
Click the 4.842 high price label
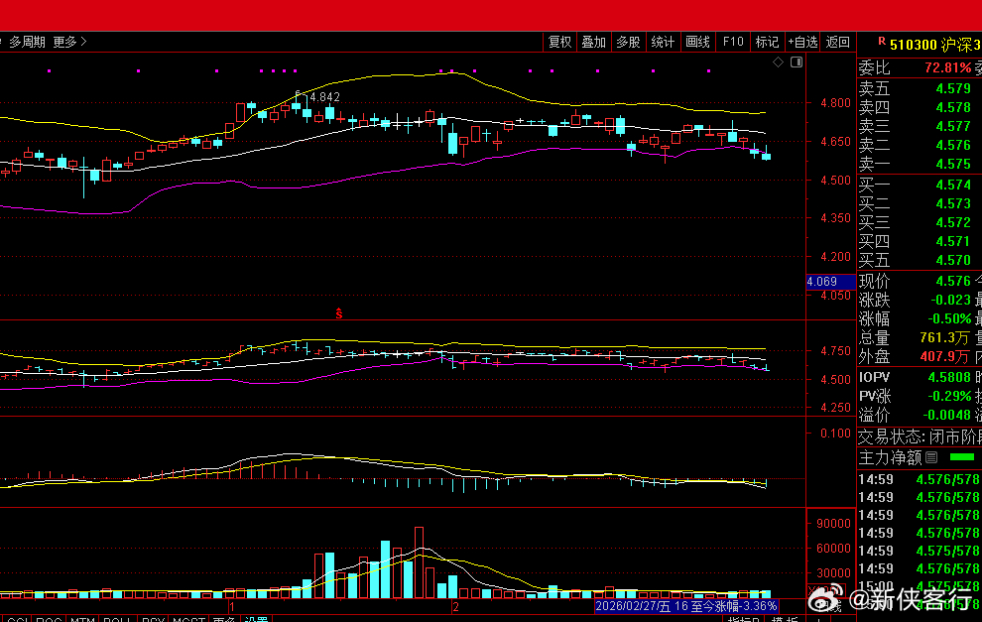[x=325, y=97]
